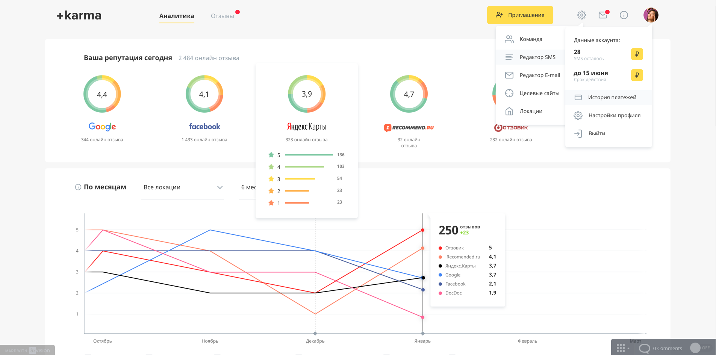Select the Аналитика tab
The width and height of the screenshot is (716, 355).
177,16
